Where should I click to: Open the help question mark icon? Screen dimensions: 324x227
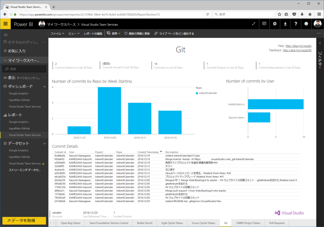[296, 24]
